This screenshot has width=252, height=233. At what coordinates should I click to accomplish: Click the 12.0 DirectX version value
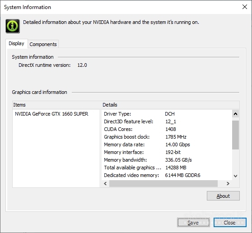82,65
